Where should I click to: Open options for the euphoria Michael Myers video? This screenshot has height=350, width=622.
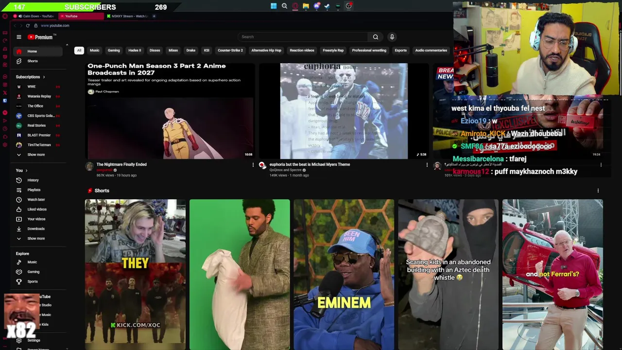click(x=427, y=165)
